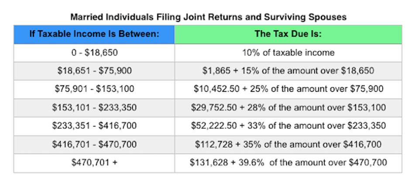Click the '$112,728 + 35%' tax cell
Viewport: 419px width, 183px height.
click(x=288, y=144)
